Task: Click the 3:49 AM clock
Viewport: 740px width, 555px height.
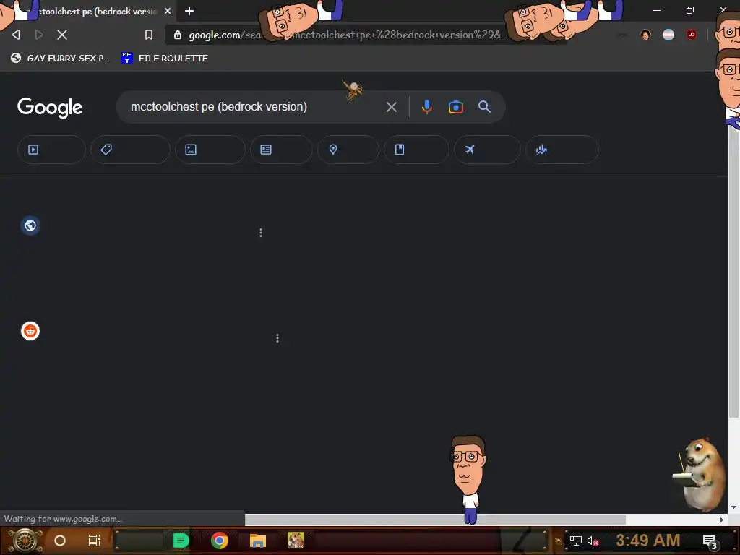Action: 648,540
